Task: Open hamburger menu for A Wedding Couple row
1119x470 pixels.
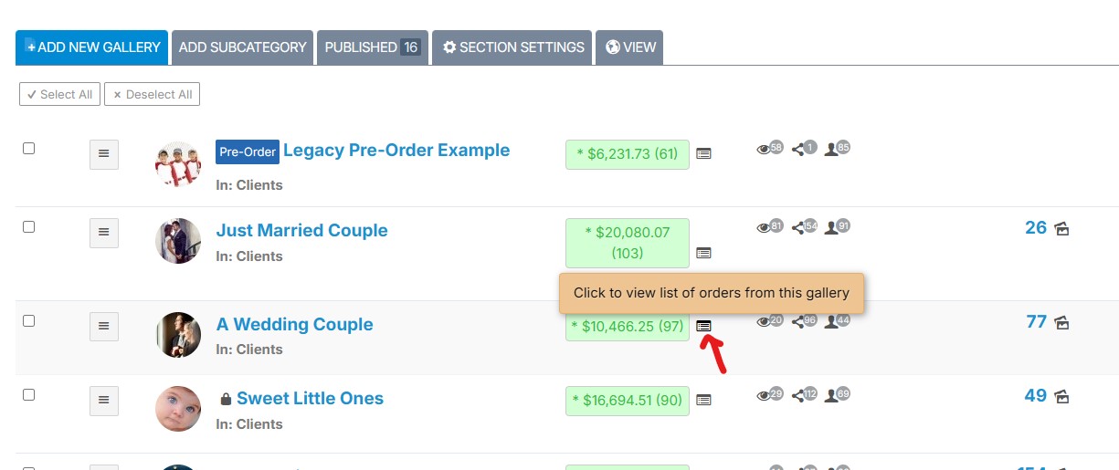Action: pyautogui.click(x=103, y=326)
